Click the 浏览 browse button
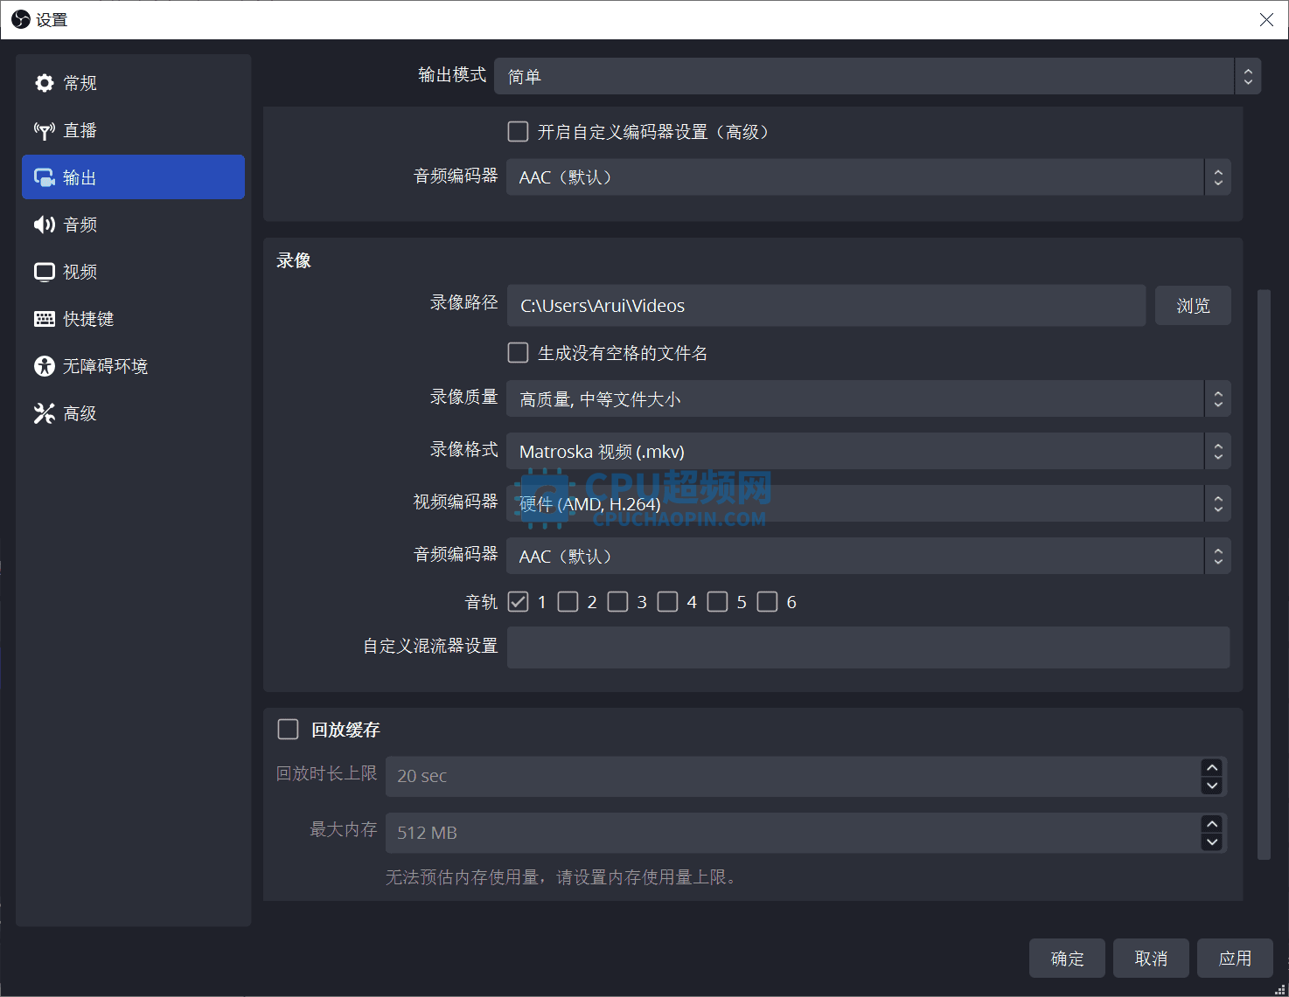The image size is (1289, 997). pyautogui.click(x=1193, y=306)
